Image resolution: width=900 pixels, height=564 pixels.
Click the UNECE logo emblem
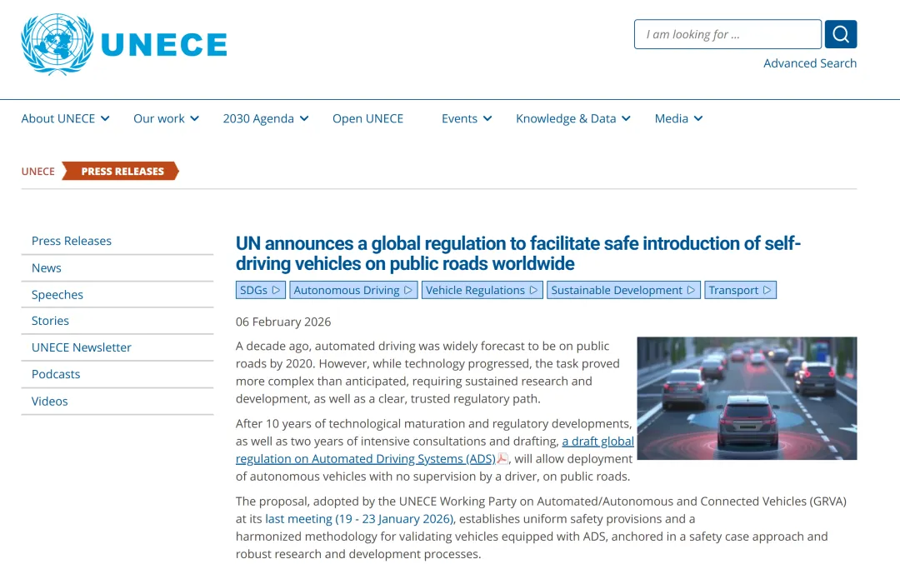[x=57, y=44]
